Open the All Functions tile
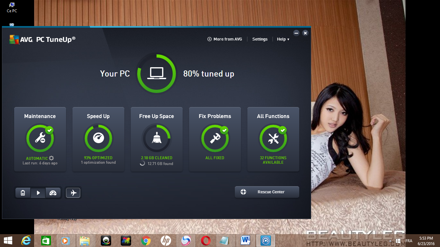The image size is (440, 247). coord(273,139)
